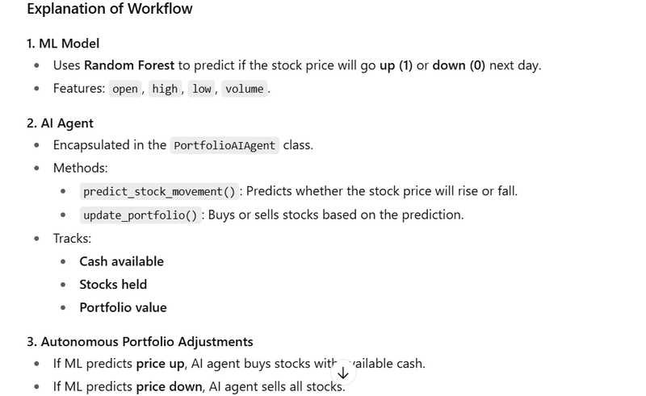Click the bold "down (0)" text

[459, 65]
